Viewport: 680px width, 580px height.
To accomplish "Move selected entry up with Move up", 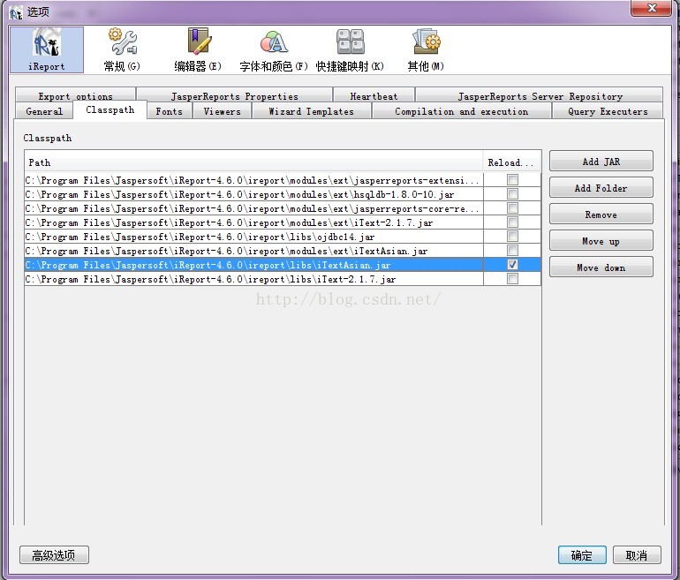I will coord(601,241).
